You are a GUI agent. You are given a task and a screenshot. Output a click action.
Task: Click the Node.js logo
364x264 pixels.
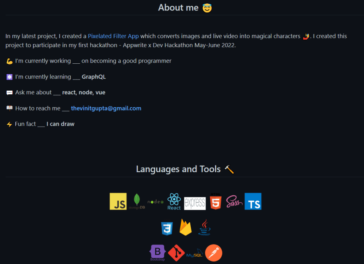(x=156, y=202)
